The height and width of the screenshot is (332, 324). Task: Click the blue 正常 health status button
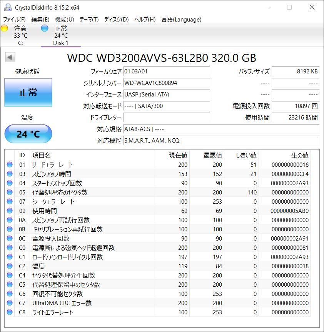[28, 92]
